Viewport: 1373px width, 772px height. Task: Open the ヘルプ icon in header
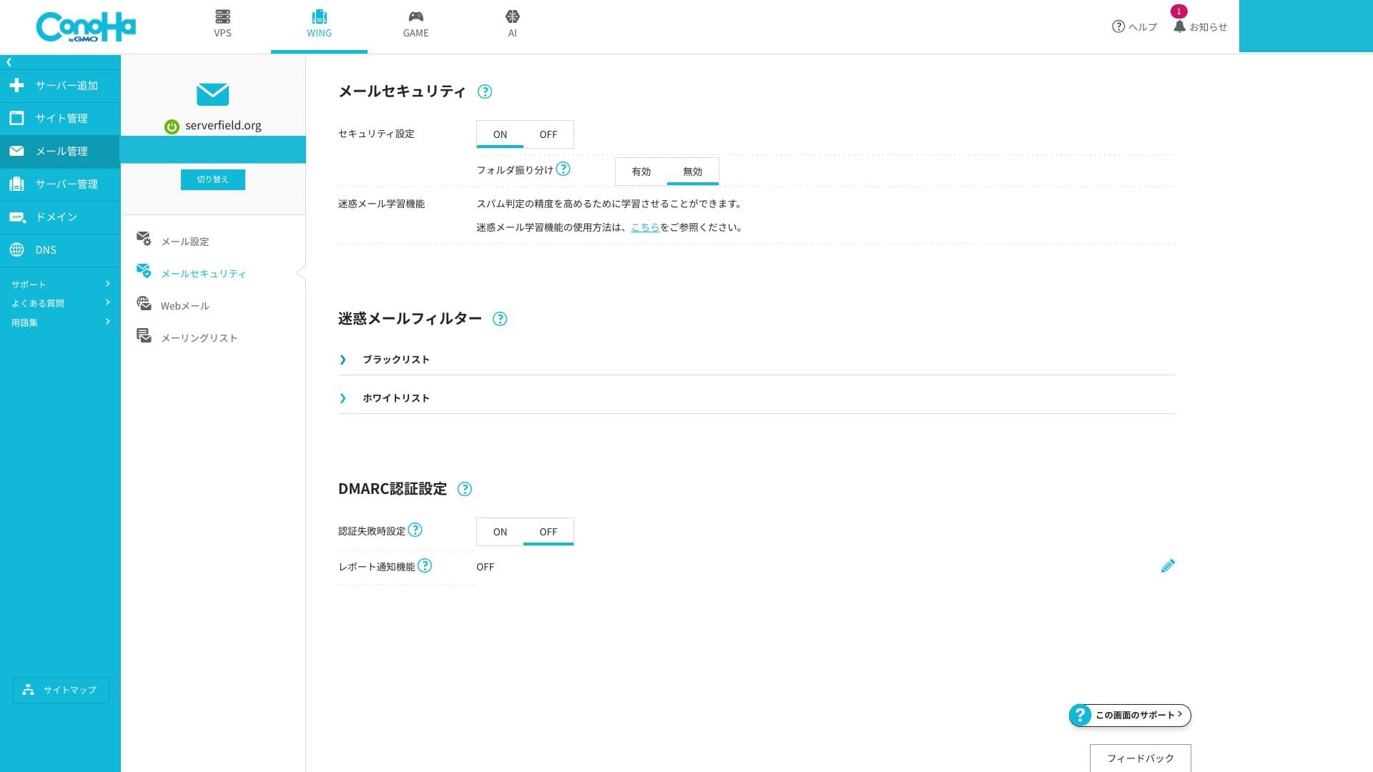pyautogui.click(x=1118, y=26)
